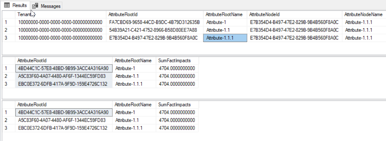Screen dimensions: 386x141
Task: Click the Messages tab document icon
Action: coord(35,6)
